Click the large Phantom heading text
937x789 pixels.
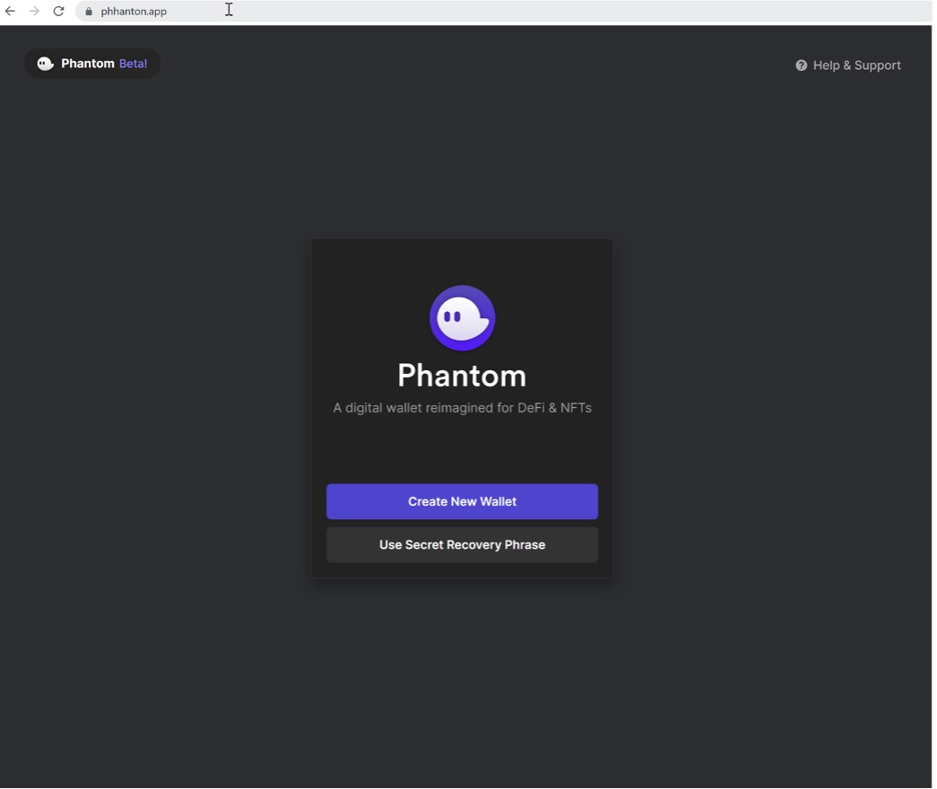tap(462, 376)
